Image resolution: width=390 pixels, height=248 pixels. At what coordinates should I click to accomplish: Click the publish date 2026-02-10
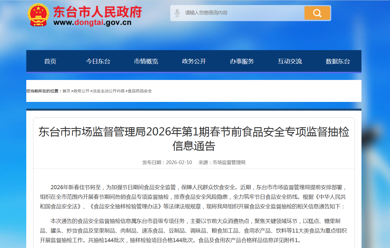pyautogui.click(x=179, y=162)
